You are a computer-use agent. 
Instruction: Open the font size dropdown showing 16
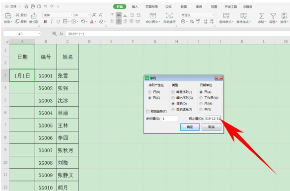click(x=89, y=15)
